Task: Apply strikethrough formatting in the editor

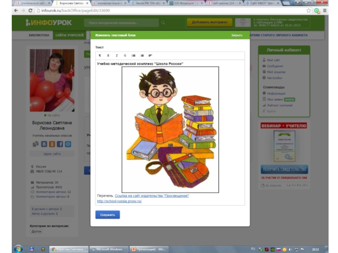Action: coord(125,56)
